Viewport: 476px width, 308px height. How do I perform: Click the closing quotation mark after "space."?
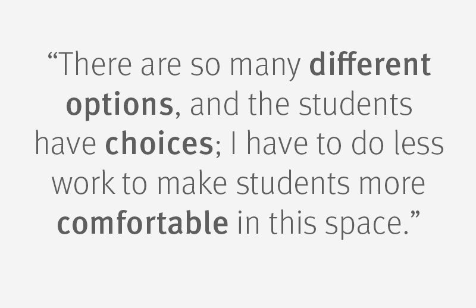tap(415, 215)
